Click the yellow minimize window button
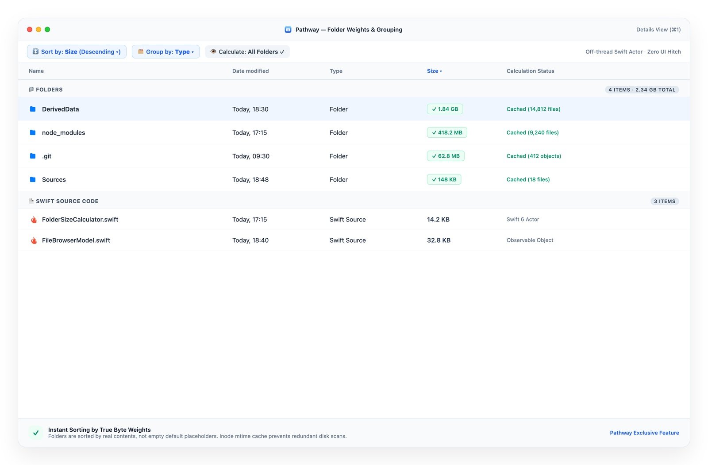Viewport: 708px width, 465px height. point(38,30)
